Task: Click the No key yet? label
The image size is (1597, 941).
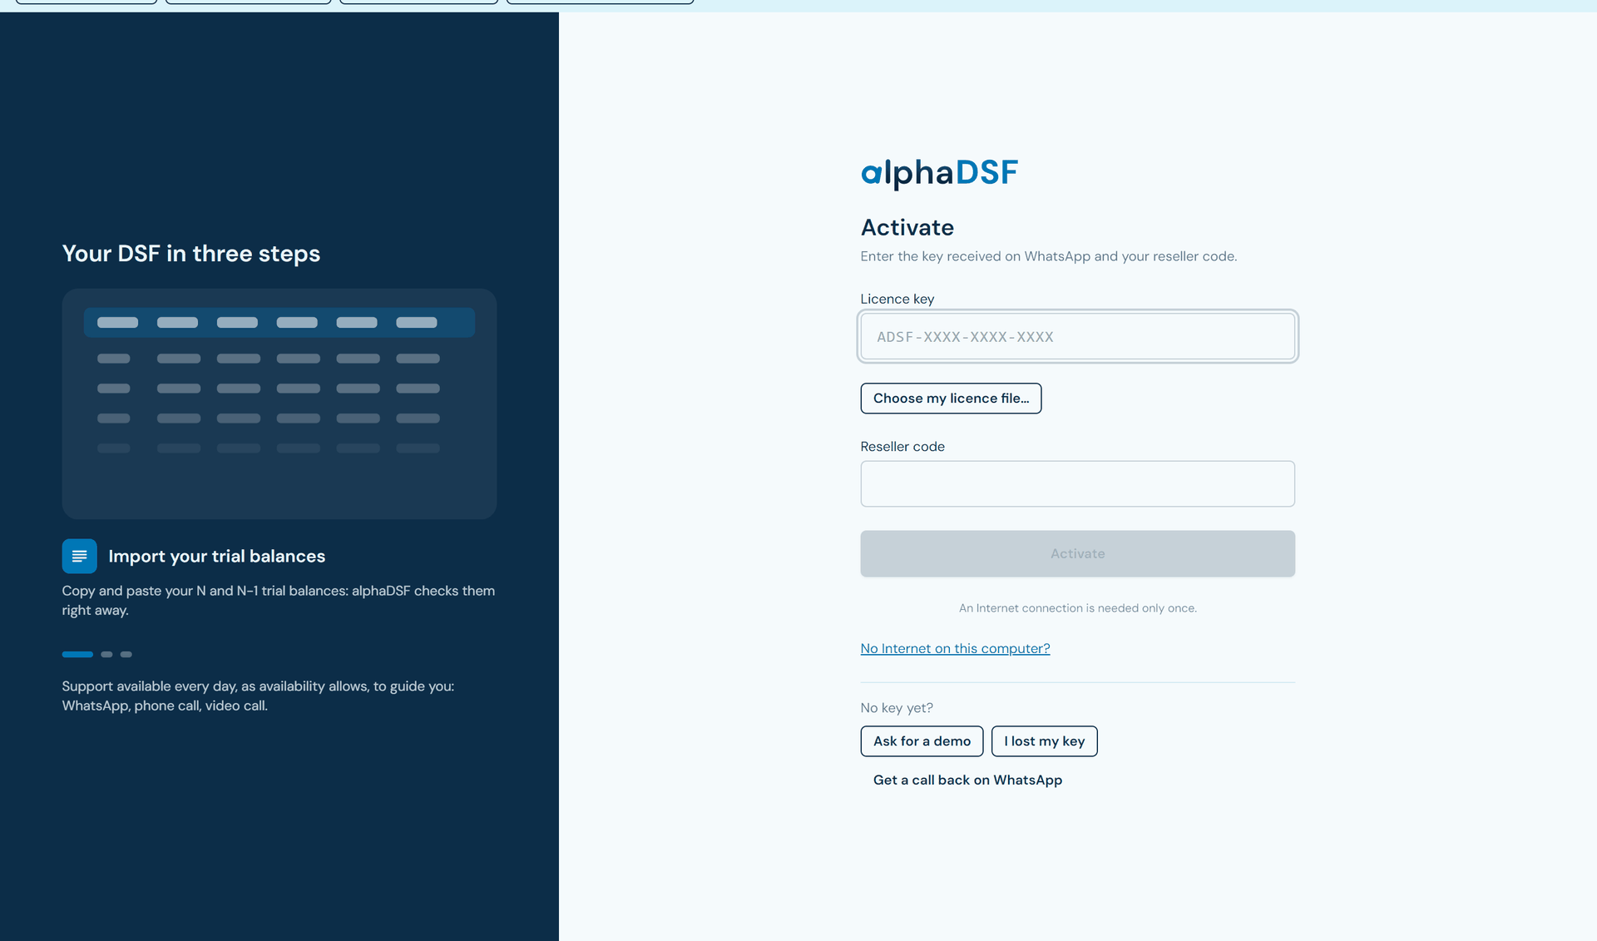Action: pyautogui.click(x=897, y=708)
